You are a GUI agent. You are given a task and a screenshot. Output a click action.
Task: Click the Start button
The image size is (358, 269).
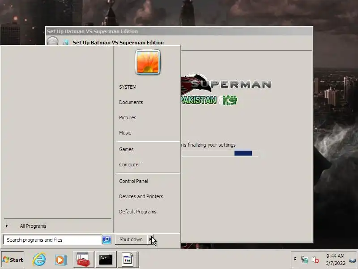coord(13,260)
